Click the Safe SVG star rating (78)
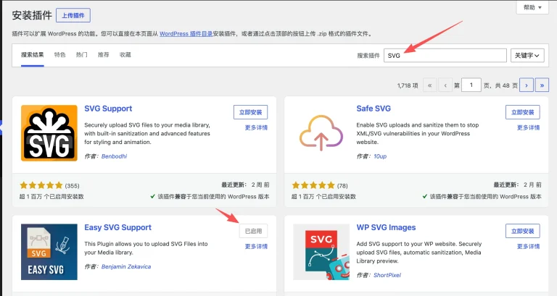This screenshot has height=296, width=557. tap(320, 185)
